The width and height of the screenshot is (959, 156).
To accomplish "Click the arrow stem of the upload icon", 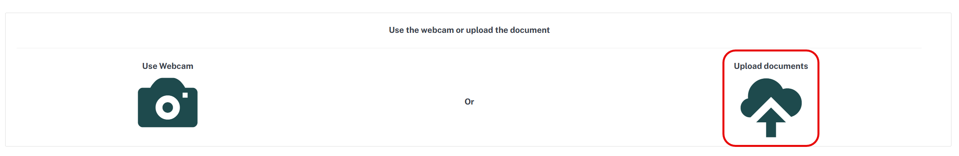I will (771, 130).
